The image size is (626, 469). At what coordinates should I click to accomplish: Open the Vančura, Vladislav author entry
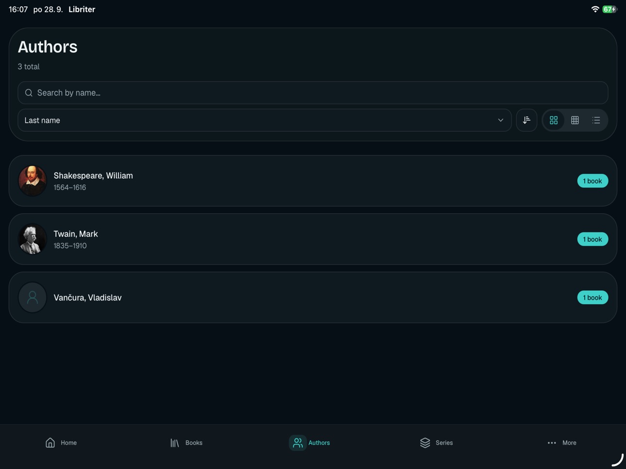coord(313,297)
